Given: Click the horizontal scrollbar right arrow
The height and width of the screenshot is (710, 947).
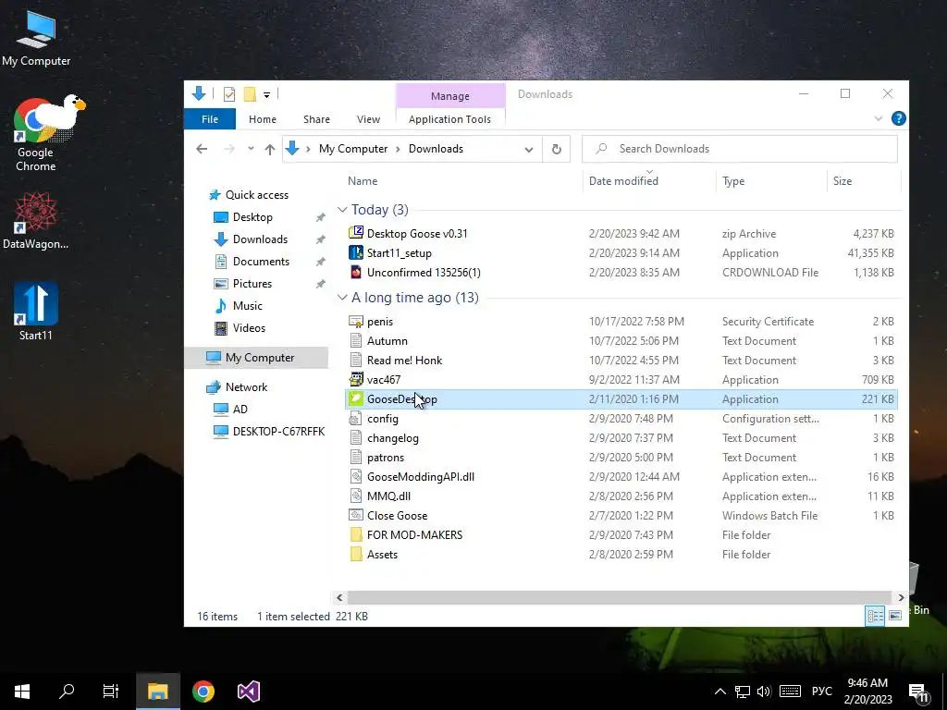Looking at the screenshot, I should click(901, 598).
